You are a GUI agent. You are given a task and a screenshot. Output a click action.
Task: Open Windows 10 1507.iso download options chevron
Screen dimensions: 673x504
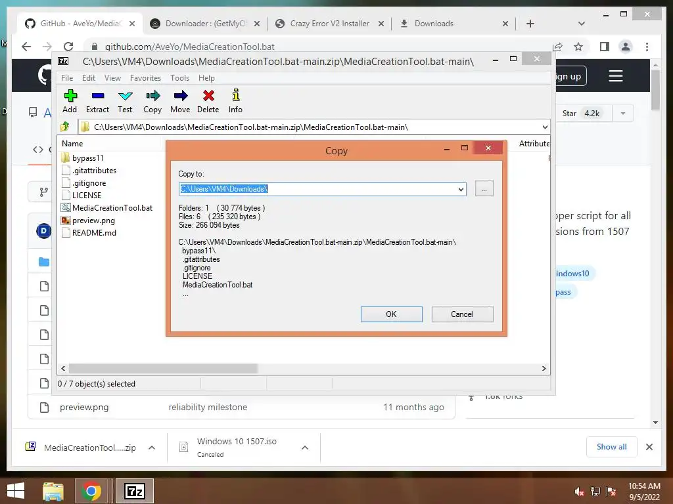pos(305,448)
